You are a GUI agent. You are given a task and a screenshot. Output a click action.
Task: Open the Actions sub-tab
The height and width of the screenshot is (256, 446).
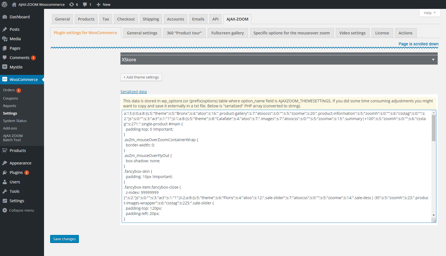coord(406,33)
